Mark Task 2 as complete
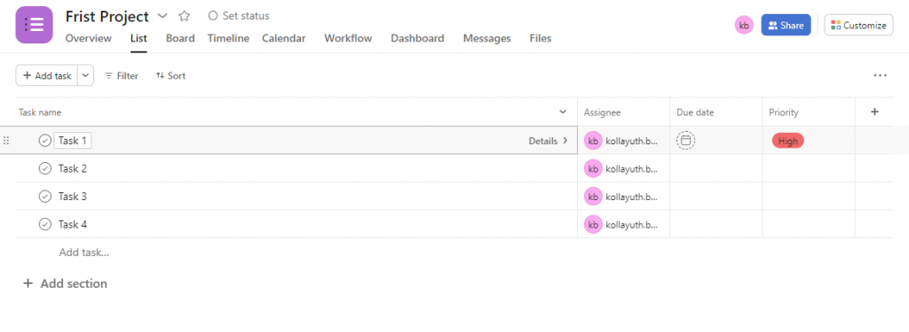The image size is (909, 332). tap(44, 168)
